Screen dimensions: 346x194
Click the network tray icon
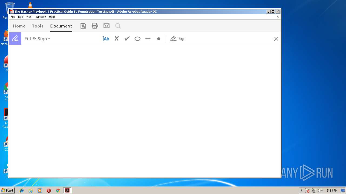314,190
